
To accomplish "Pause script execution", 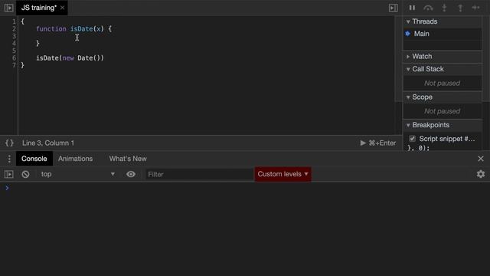I will point(412,8).
